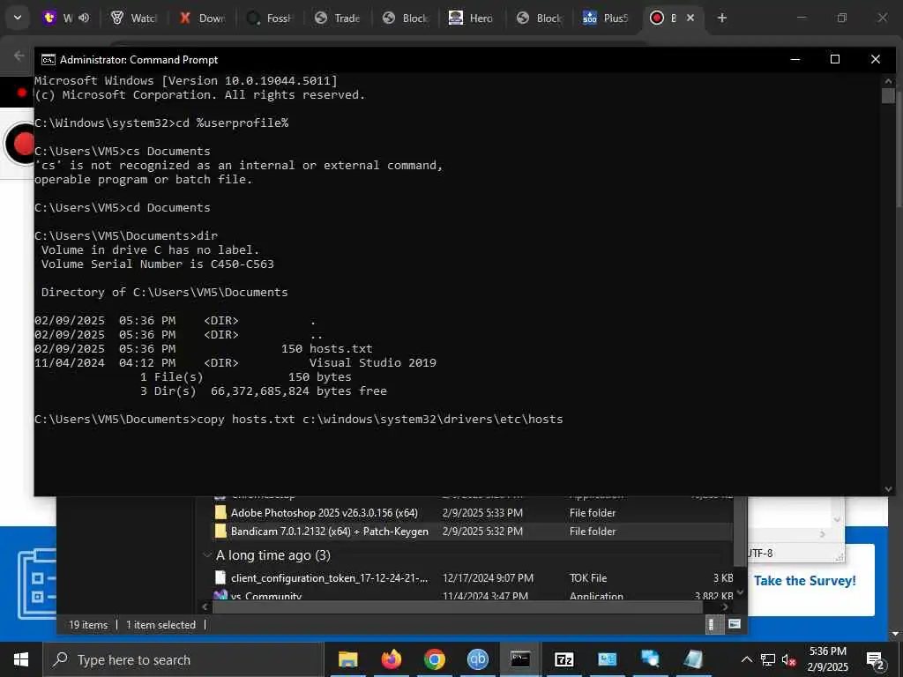Close the active Bandicam browser tab
The image size is (903, 677).
pyautogui.click(x=690, y=18)
